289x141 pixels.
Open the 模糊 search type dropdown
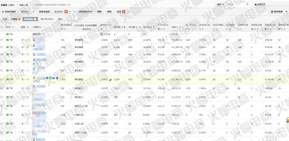(220, 4)
